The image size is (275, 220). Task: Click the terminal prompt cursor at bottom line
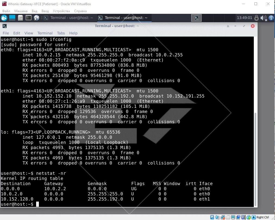[x=37, y=204]
